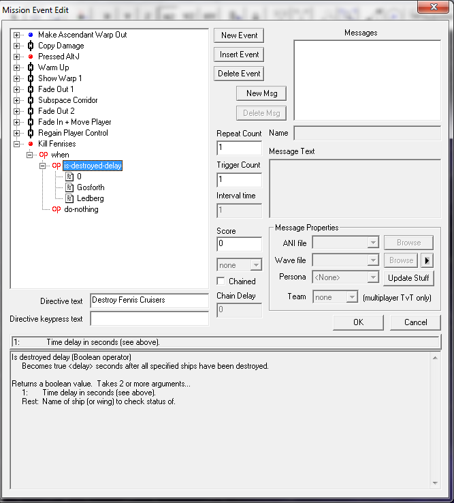The width and height of the screenshot is (454, 503).
Task: Click the Directive keypress text field
Action: (149, 318)
